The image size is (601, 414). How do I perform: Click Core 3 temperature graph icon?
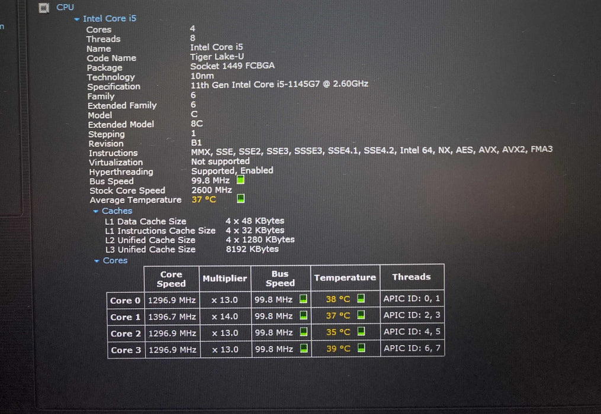click(x=361, y=348)
